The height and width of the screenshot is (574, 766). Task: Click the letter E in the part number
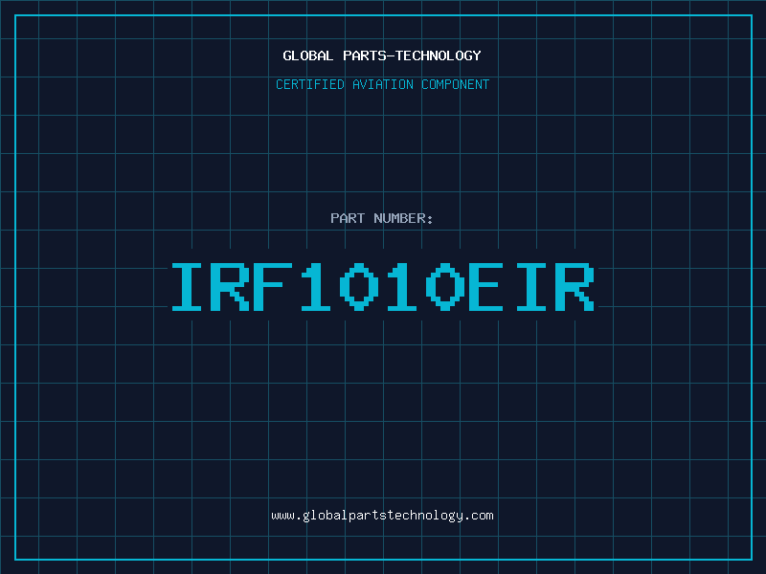489,287
